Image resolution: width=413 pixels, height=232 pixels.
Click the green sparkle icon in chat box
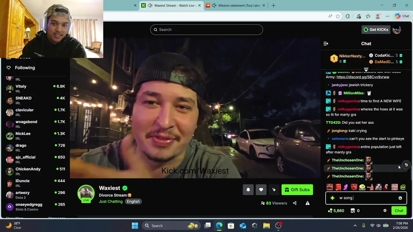tap(333, 198)
